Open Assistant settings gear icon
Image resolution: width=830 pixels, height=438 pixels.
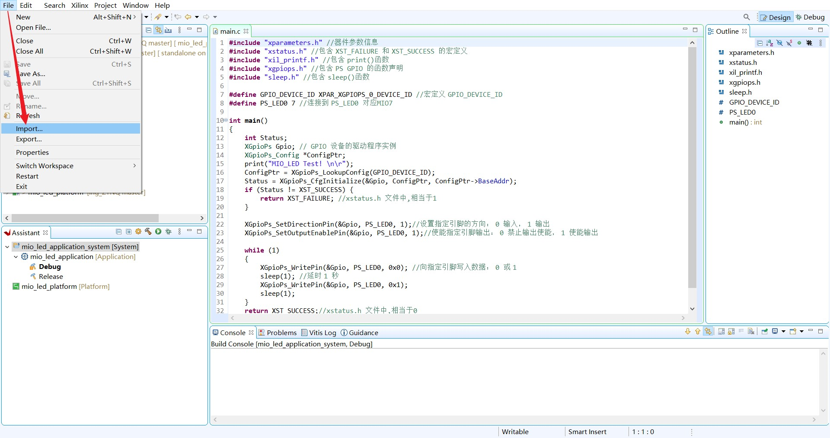click(x=138, y=232)
